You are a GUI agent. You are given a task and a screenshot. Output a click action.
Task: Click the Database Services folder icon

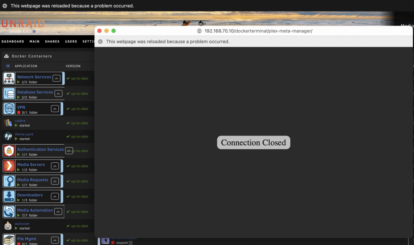(x=9, y=94)
